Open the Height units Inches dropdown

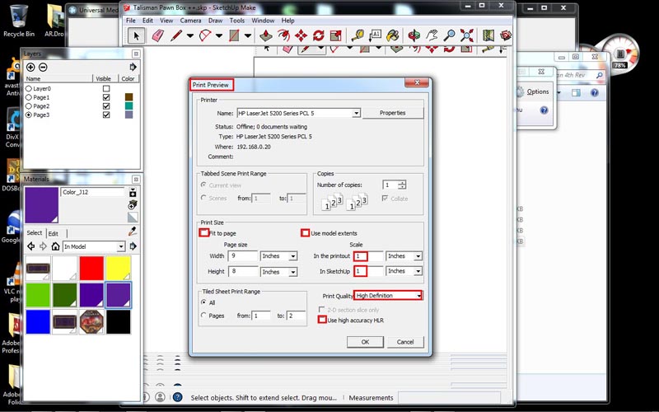293,273
